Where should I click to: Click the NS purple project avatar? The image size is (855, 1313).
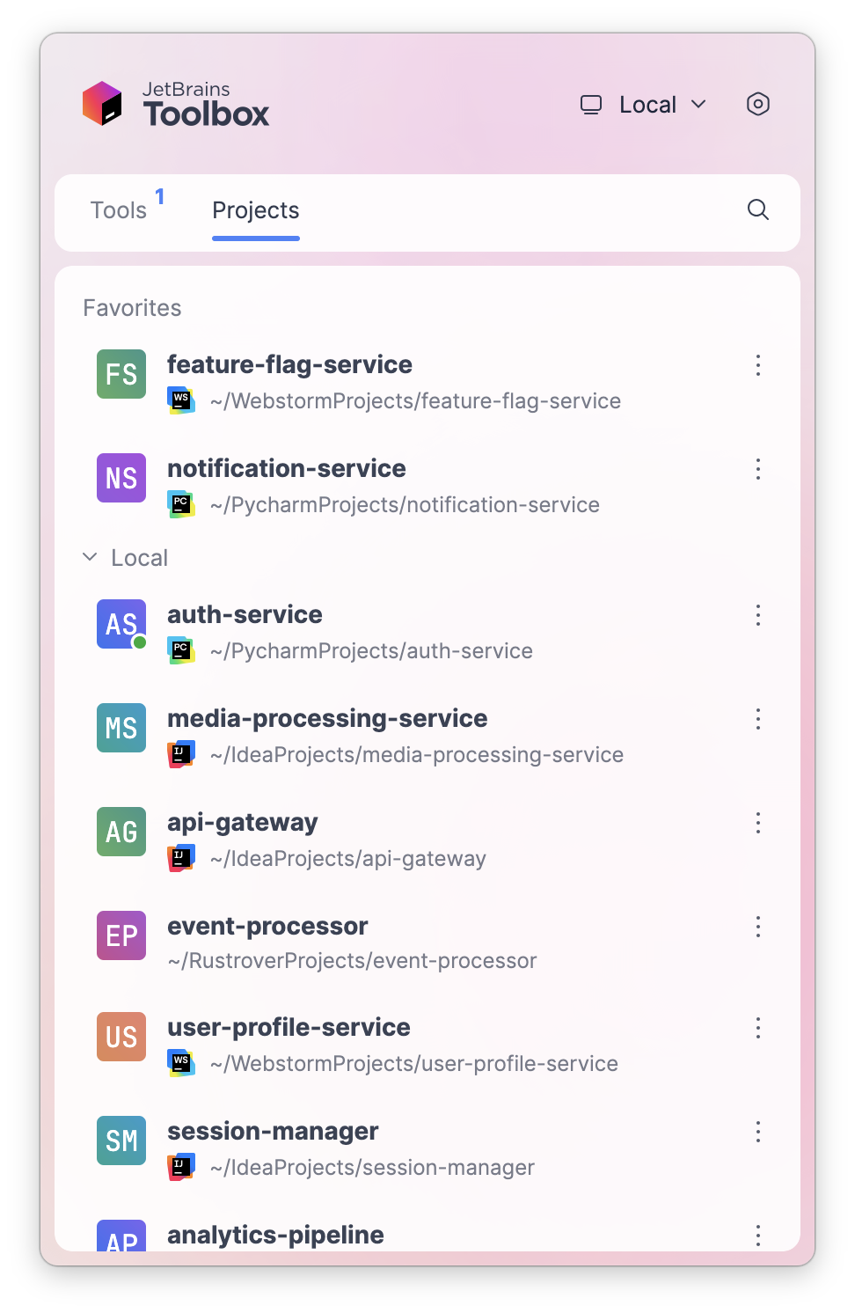(x=121, y=478)
